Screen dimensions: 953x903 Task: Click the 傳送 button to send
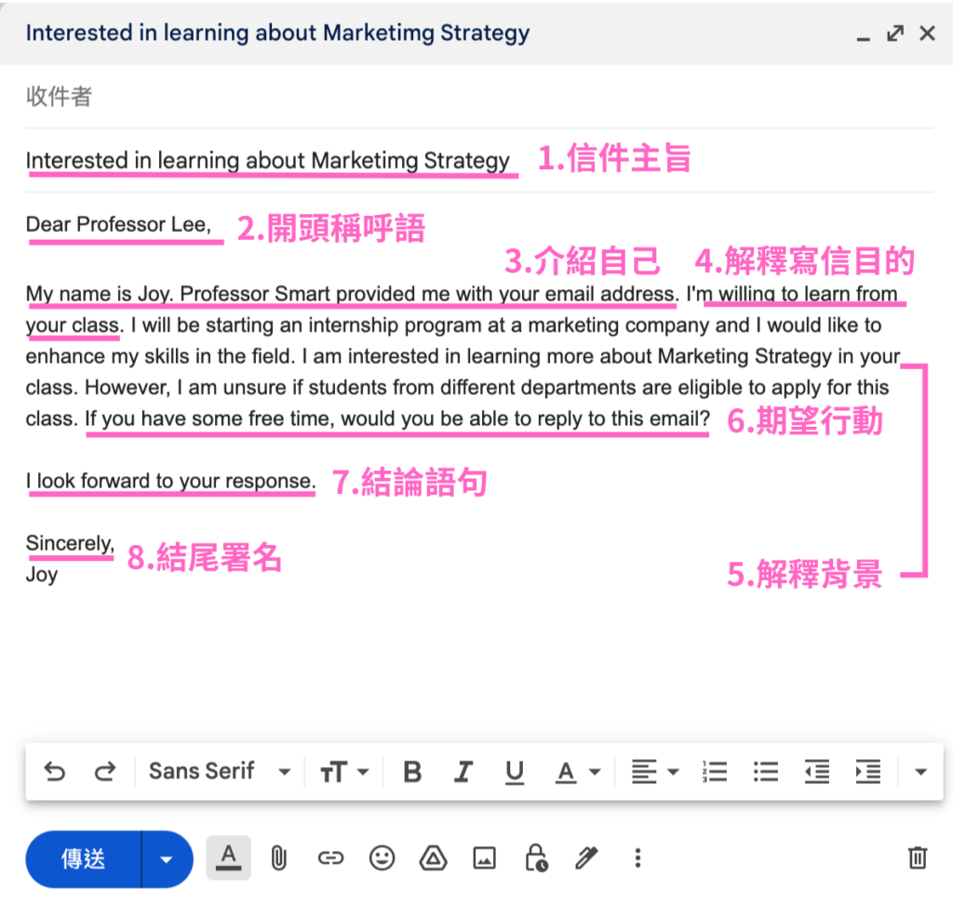pos(82,857)
